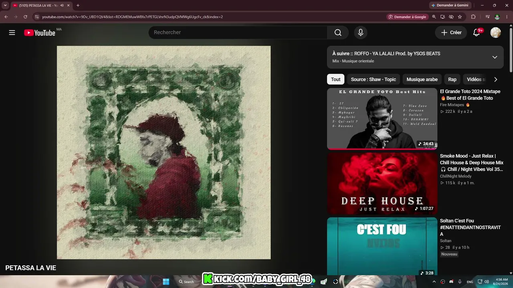Open the account avatar menu
The image size is (513, 288).
(496, 33)
